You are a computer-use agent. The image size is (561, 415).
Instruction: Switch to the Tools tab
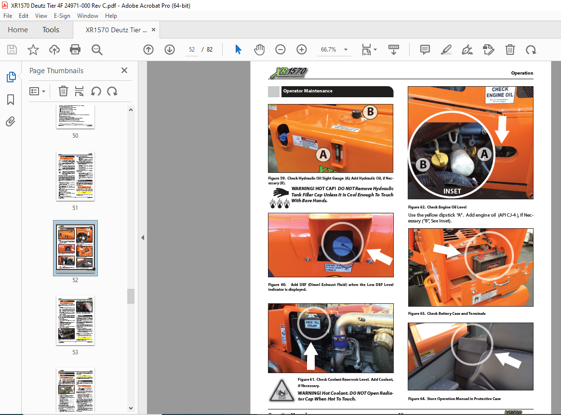pyautogui.click(x=51, y=30)
